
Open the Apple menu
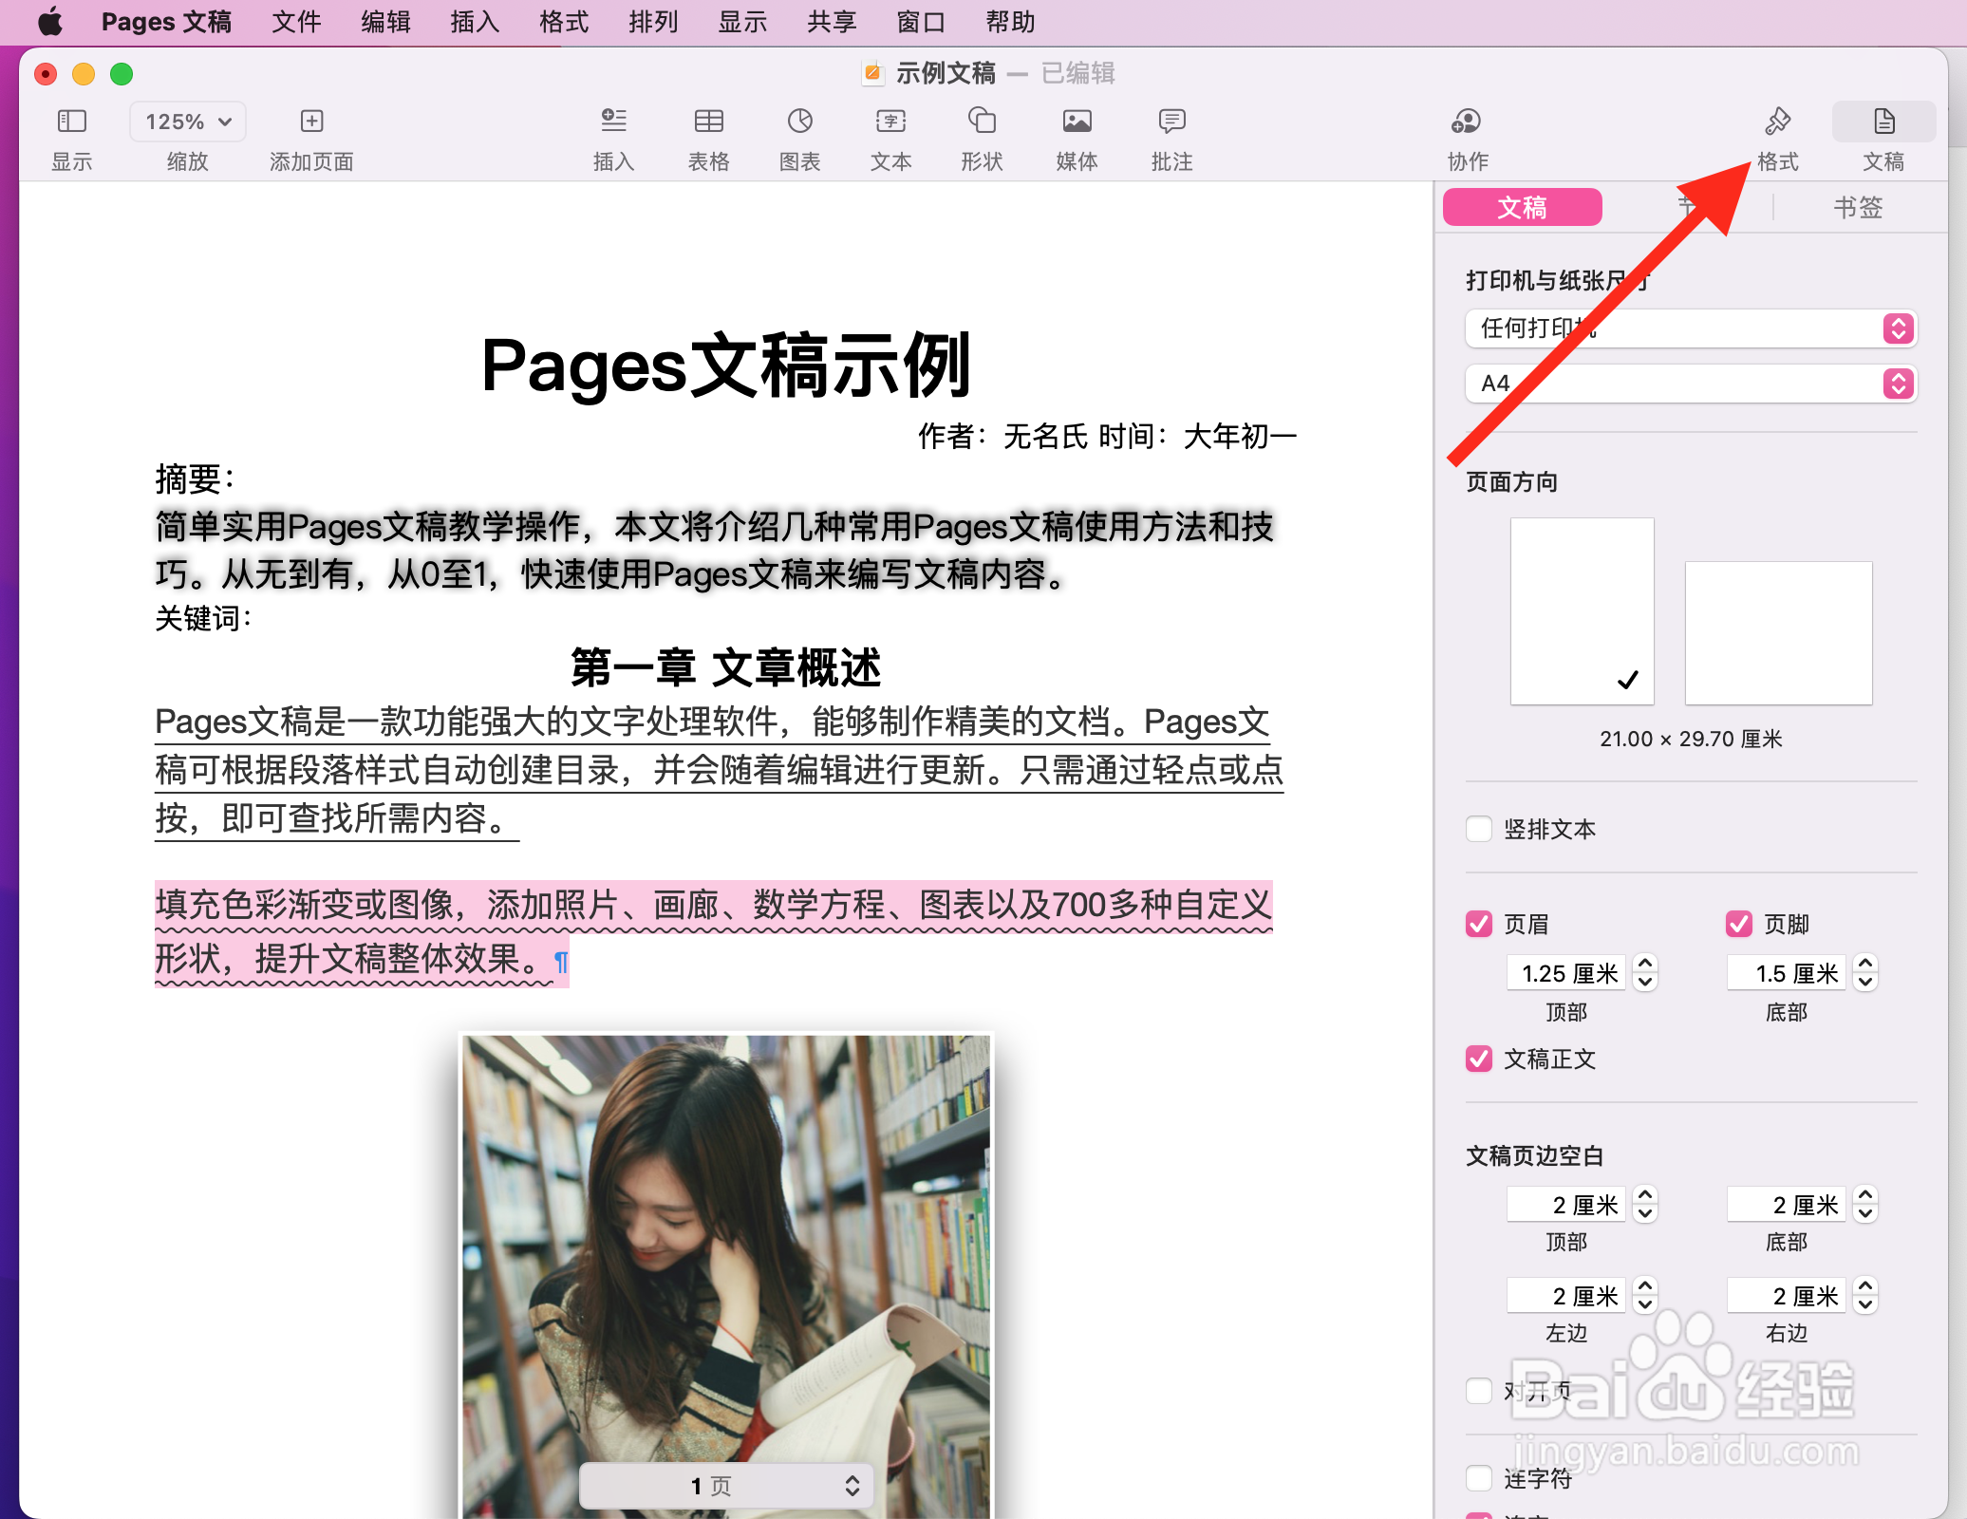pos(50,21)
